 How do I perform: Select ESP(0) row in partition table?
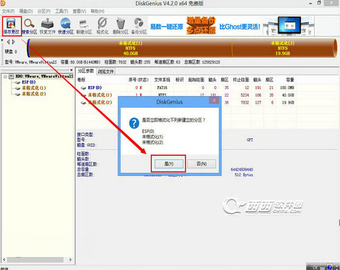tap(186, 88)
